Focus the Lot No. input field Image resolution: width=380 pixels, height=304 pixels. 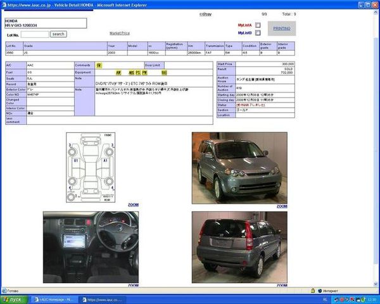(x=35, y=34)
